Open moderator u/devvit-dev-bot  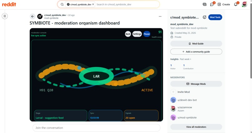click(x=187, y=100)
